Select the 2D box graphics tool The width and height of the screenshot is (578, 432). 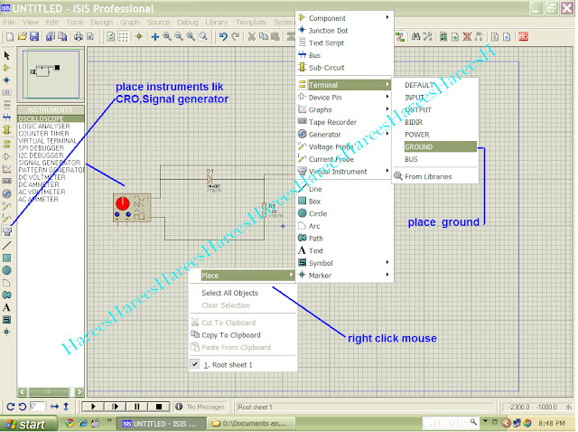[x=6, y=258]
